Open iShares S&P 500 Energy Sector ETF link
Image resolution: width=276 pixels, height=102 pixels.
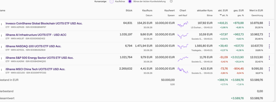(x=39, y=58)
